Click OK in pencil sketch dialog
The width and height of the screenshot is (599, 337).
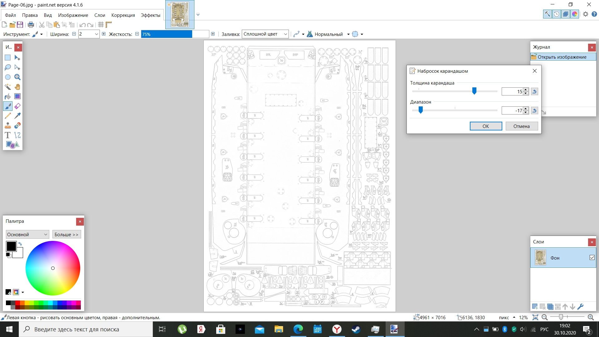pos(485,126)
